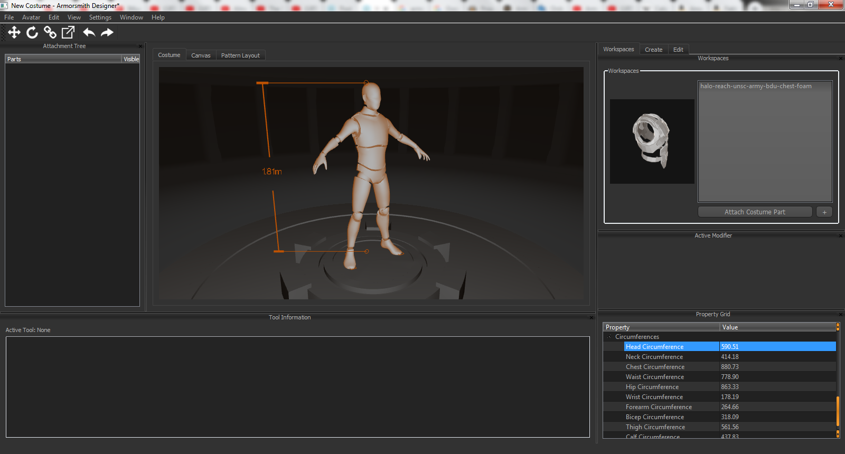This screenshot has width=845, height=454.
Task: Click the plus button beside Attach Costume Part
Action: pyautogui.click(x=824, y=212)
